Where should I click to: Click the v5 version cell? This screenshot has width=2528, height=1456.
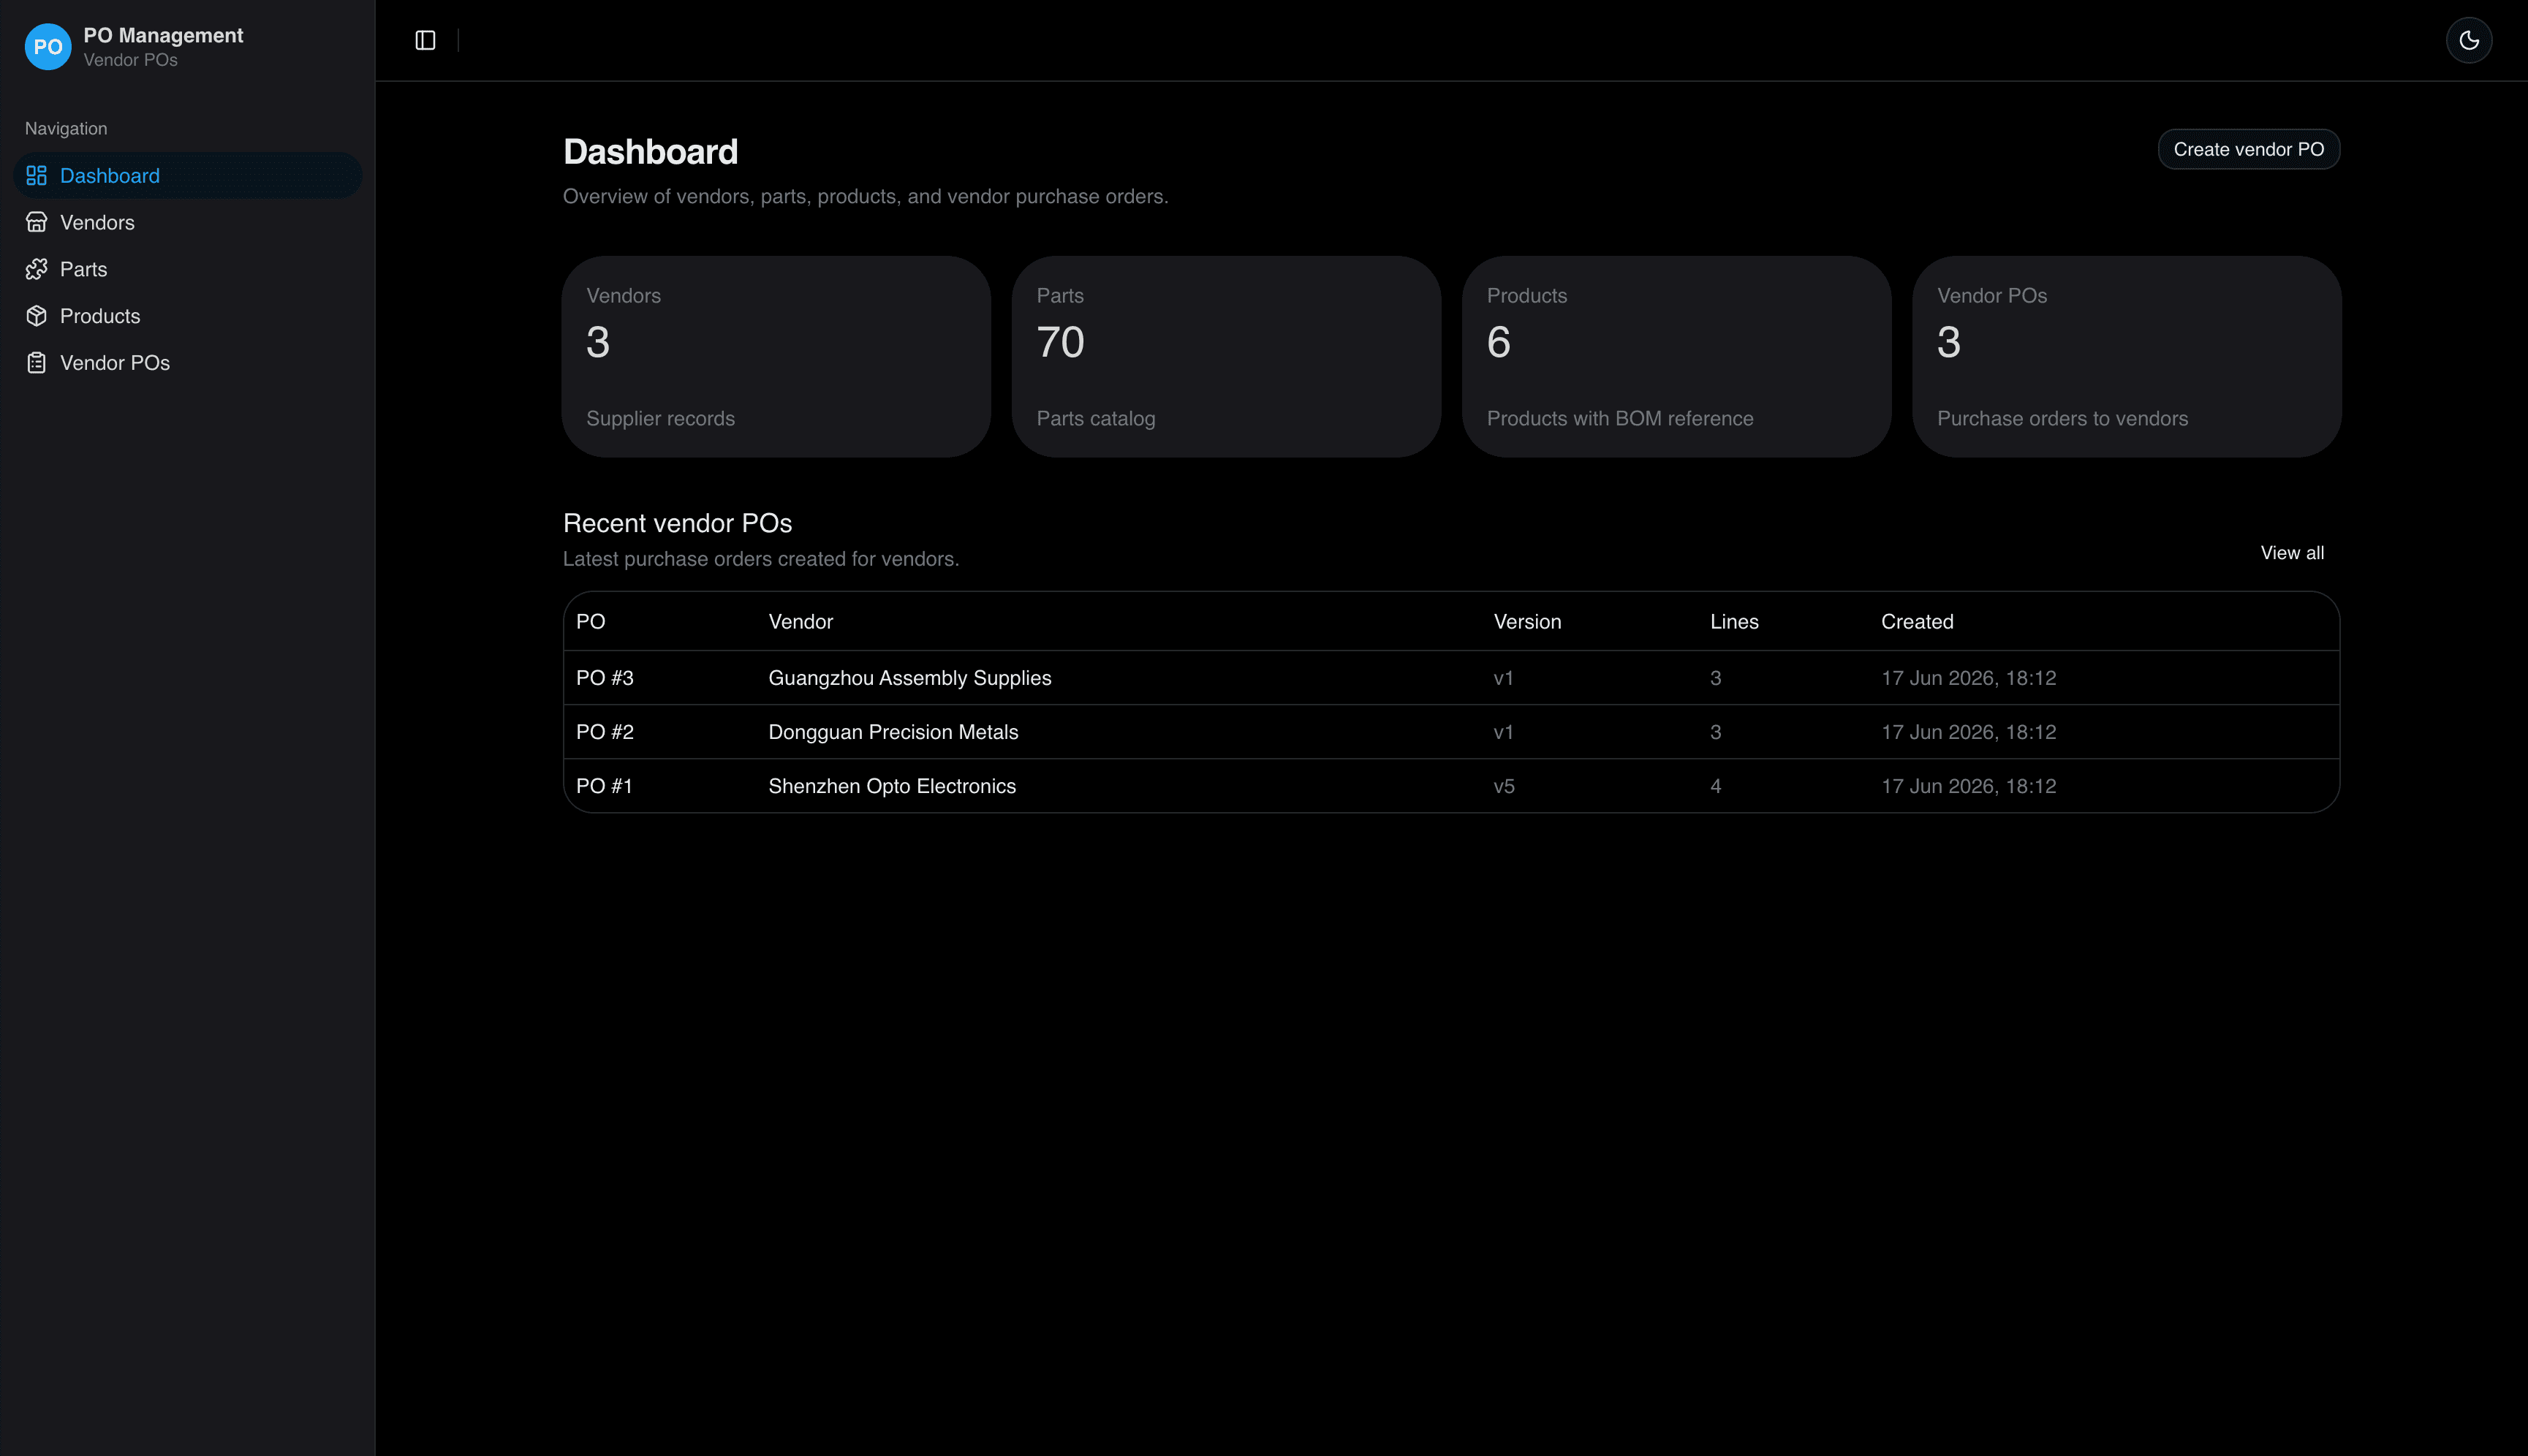1503,786
